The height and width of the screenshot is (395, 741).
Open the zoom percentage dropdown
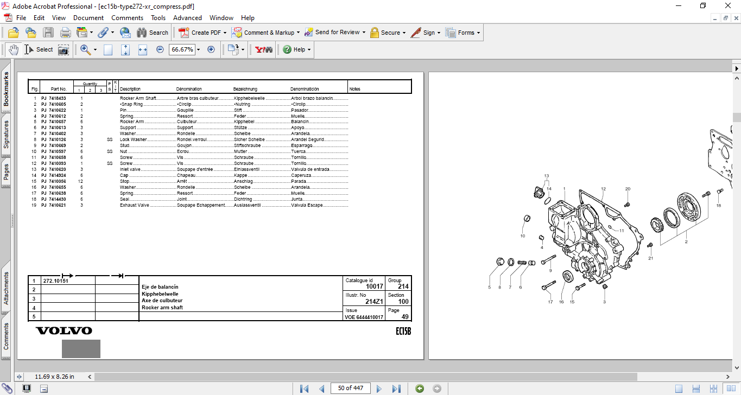tap(198, 49)
